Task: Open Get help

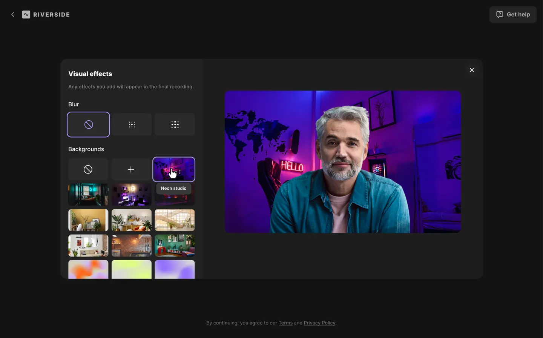Action: 512,14
